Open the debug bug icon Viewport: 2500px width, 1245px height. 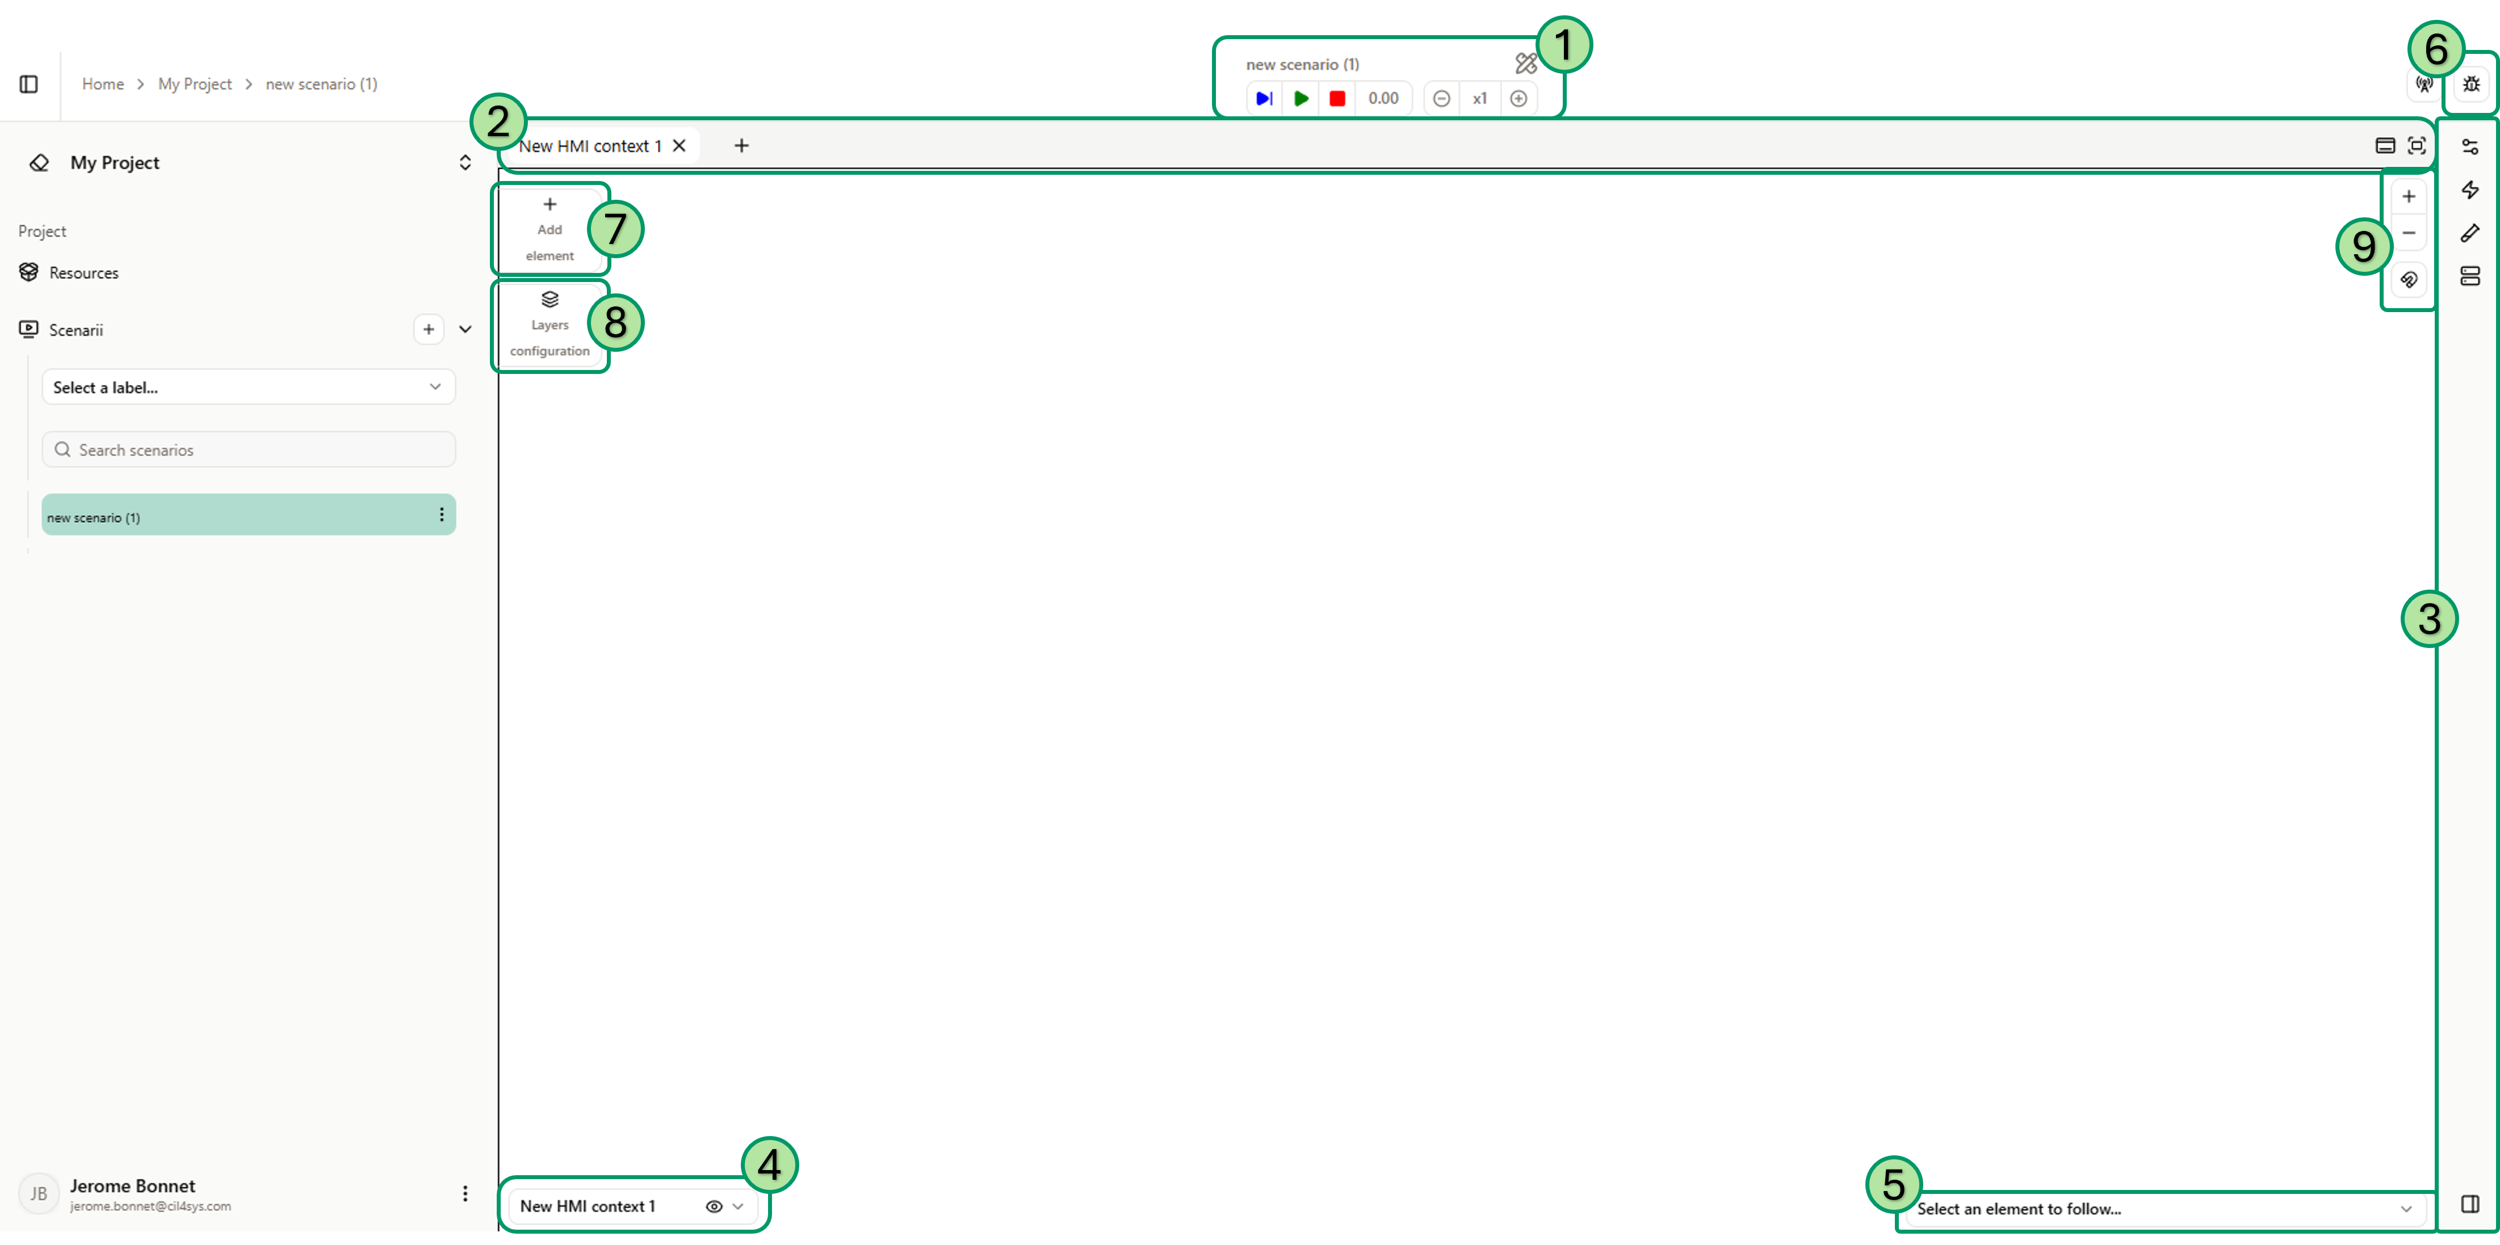coord(2471,85)
